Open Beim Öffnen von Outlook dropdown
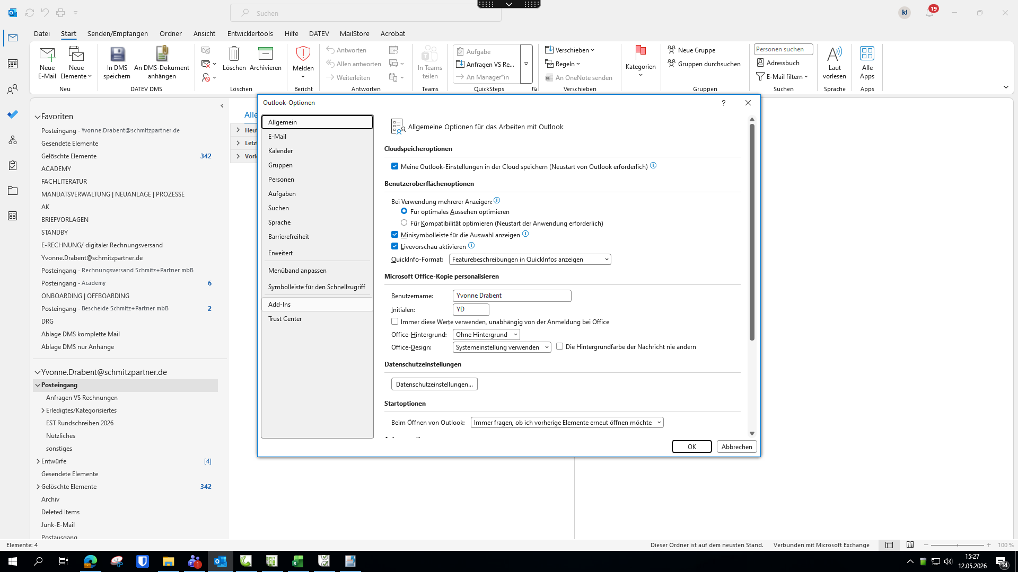Image resolution: width=1018 pixels, height=572 pixels. pyautogui.click(x=567, y=423)
